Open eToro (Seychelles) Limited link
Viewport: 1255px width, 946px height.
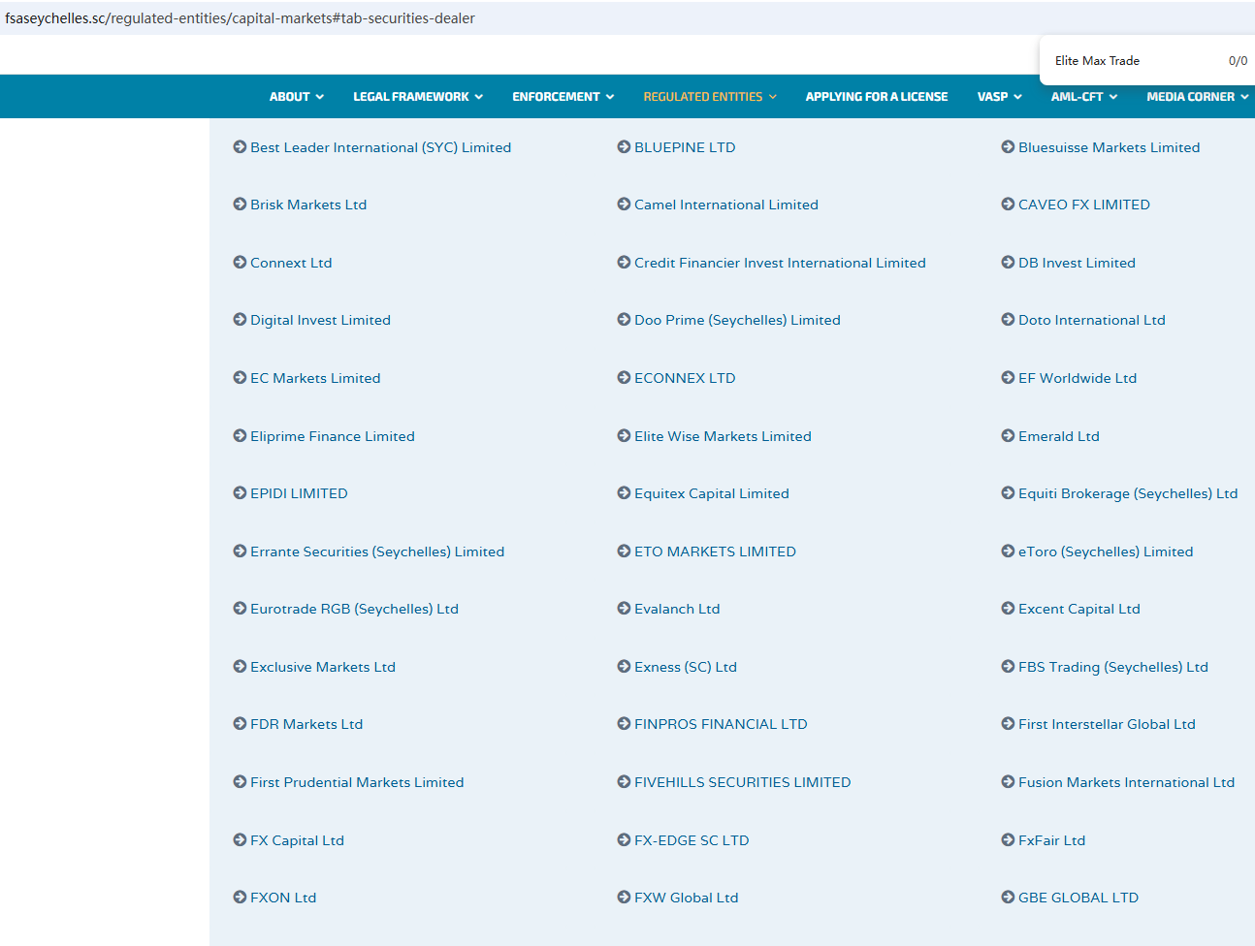pyautogui.click(x=1105, y=552)
